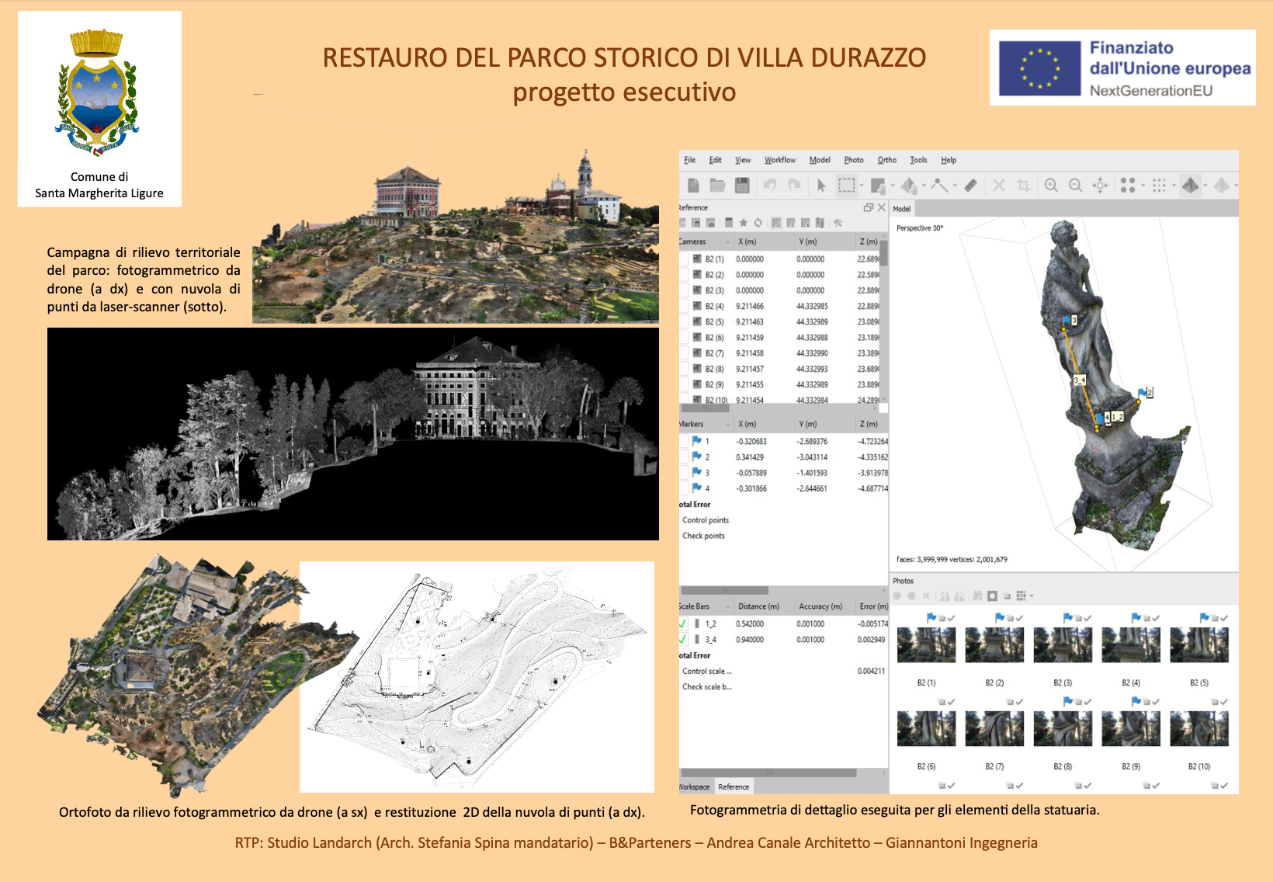Switch to the Workspace tab
Image resolution: width=1273 pixels, height=882 pixels.
pos(695,787)
